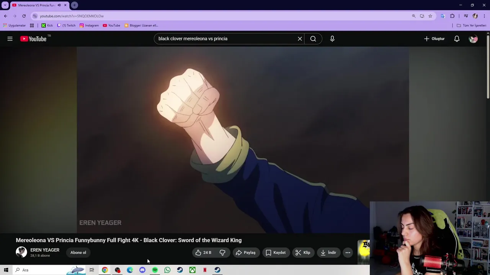The image size is (490, 275).
Task: Go forward in browser history
Action: pos(15,16)
